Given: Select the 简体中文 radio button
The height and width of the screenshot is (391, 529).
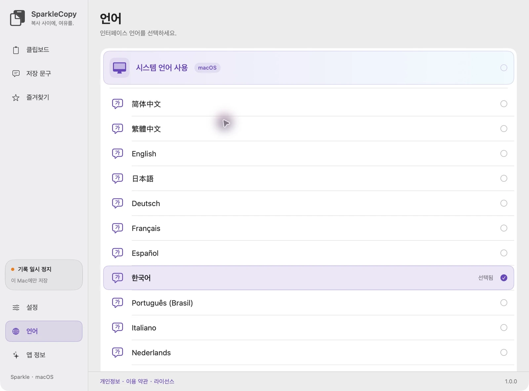Looking at the screenshot, I should point(504,104).
